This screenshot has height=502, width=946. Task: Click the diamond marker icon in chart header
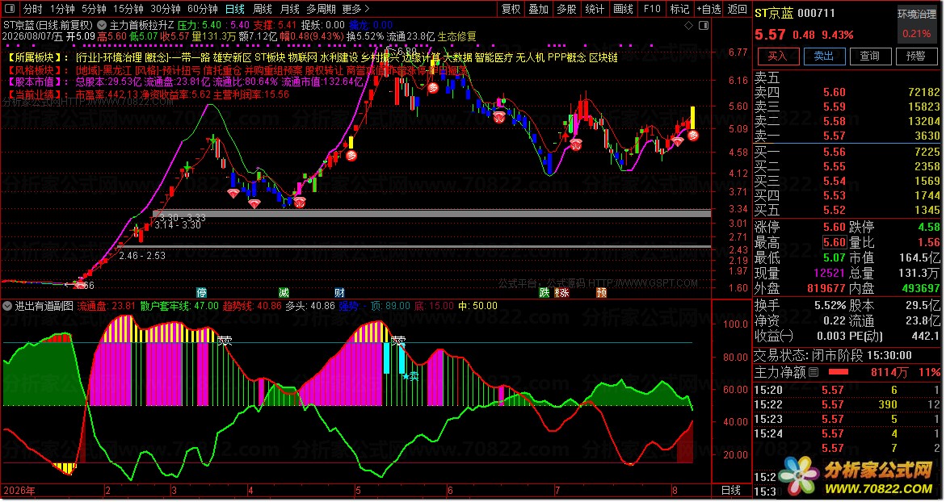pyautogui.click(x=689, y=25)
